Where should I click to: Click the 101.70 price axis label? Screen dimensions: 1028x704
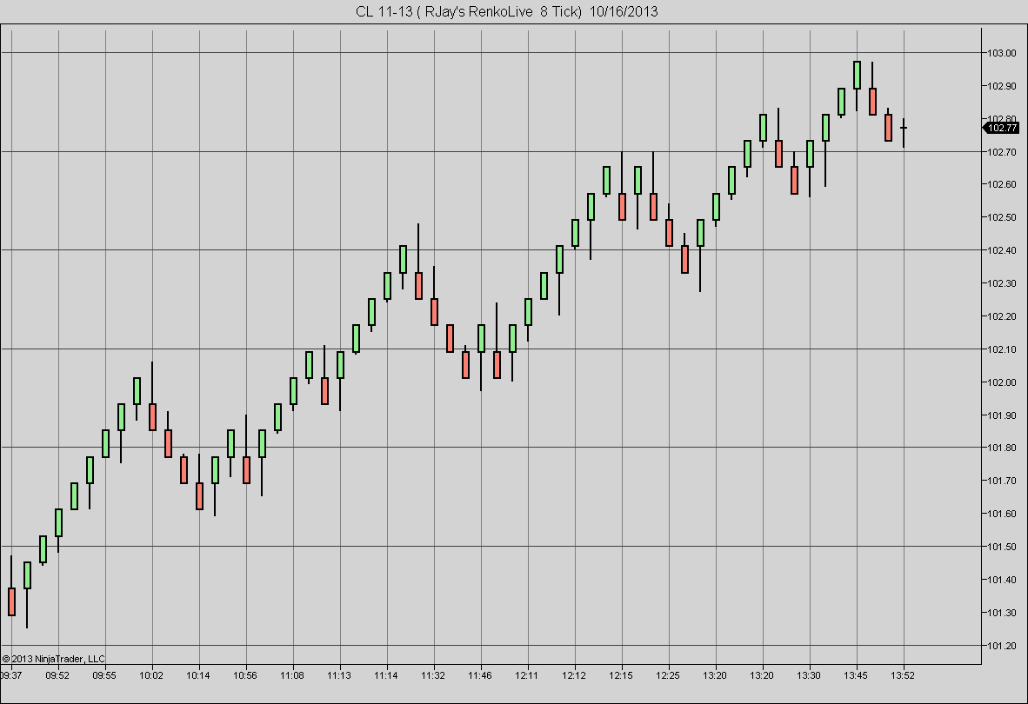(x=1002, y=481)
